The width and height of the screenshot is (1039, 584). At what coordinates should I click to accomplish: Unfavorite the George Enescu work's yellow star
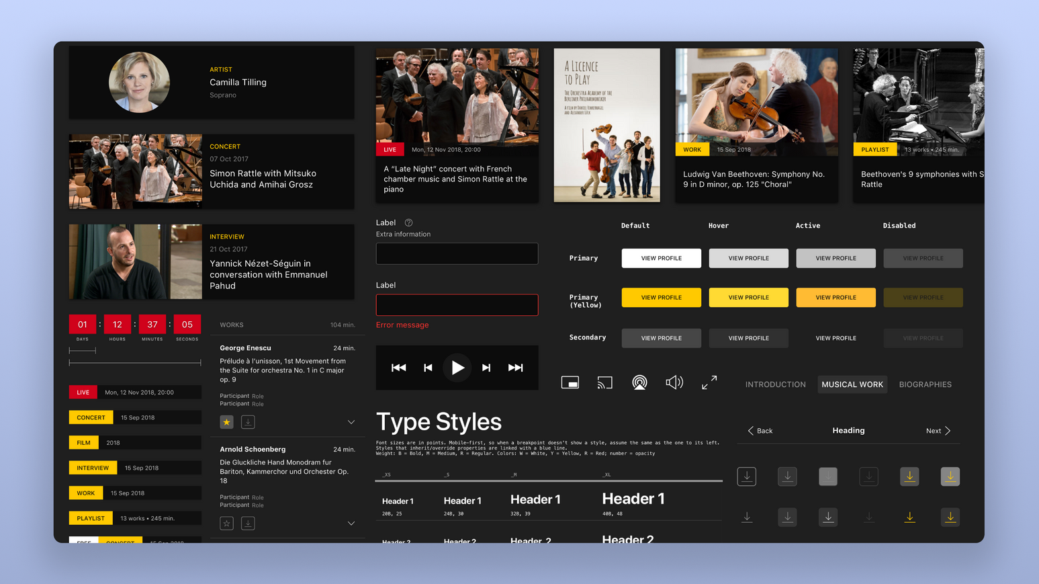click(226, 421)
